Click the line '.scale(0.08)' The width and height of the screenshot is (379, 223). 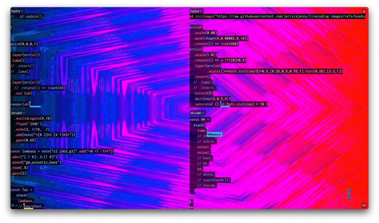click(205, 33)
